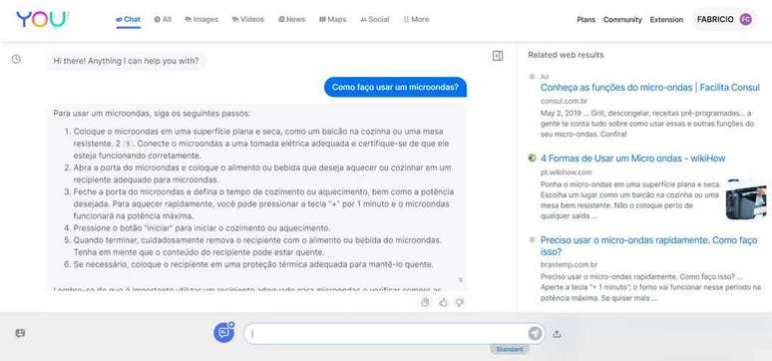Open the News tab
The height and width of the screenshot is (361, 772).
[x=291, y=20]
